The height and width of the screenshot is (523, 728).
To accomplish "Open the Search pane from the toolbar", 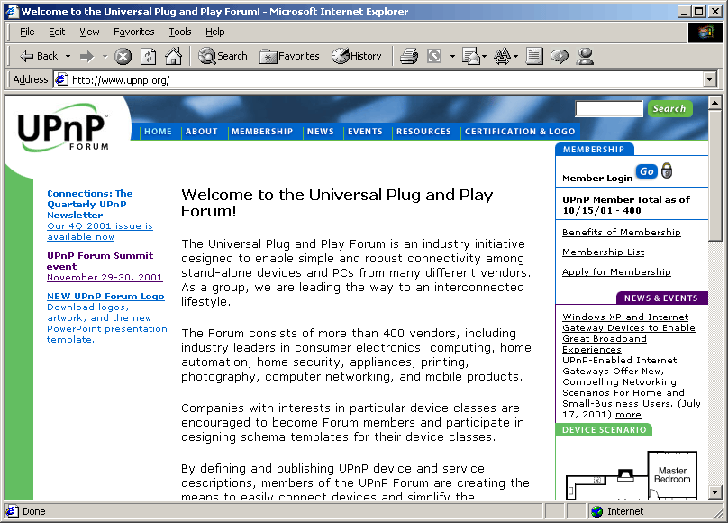I will 223,56.
